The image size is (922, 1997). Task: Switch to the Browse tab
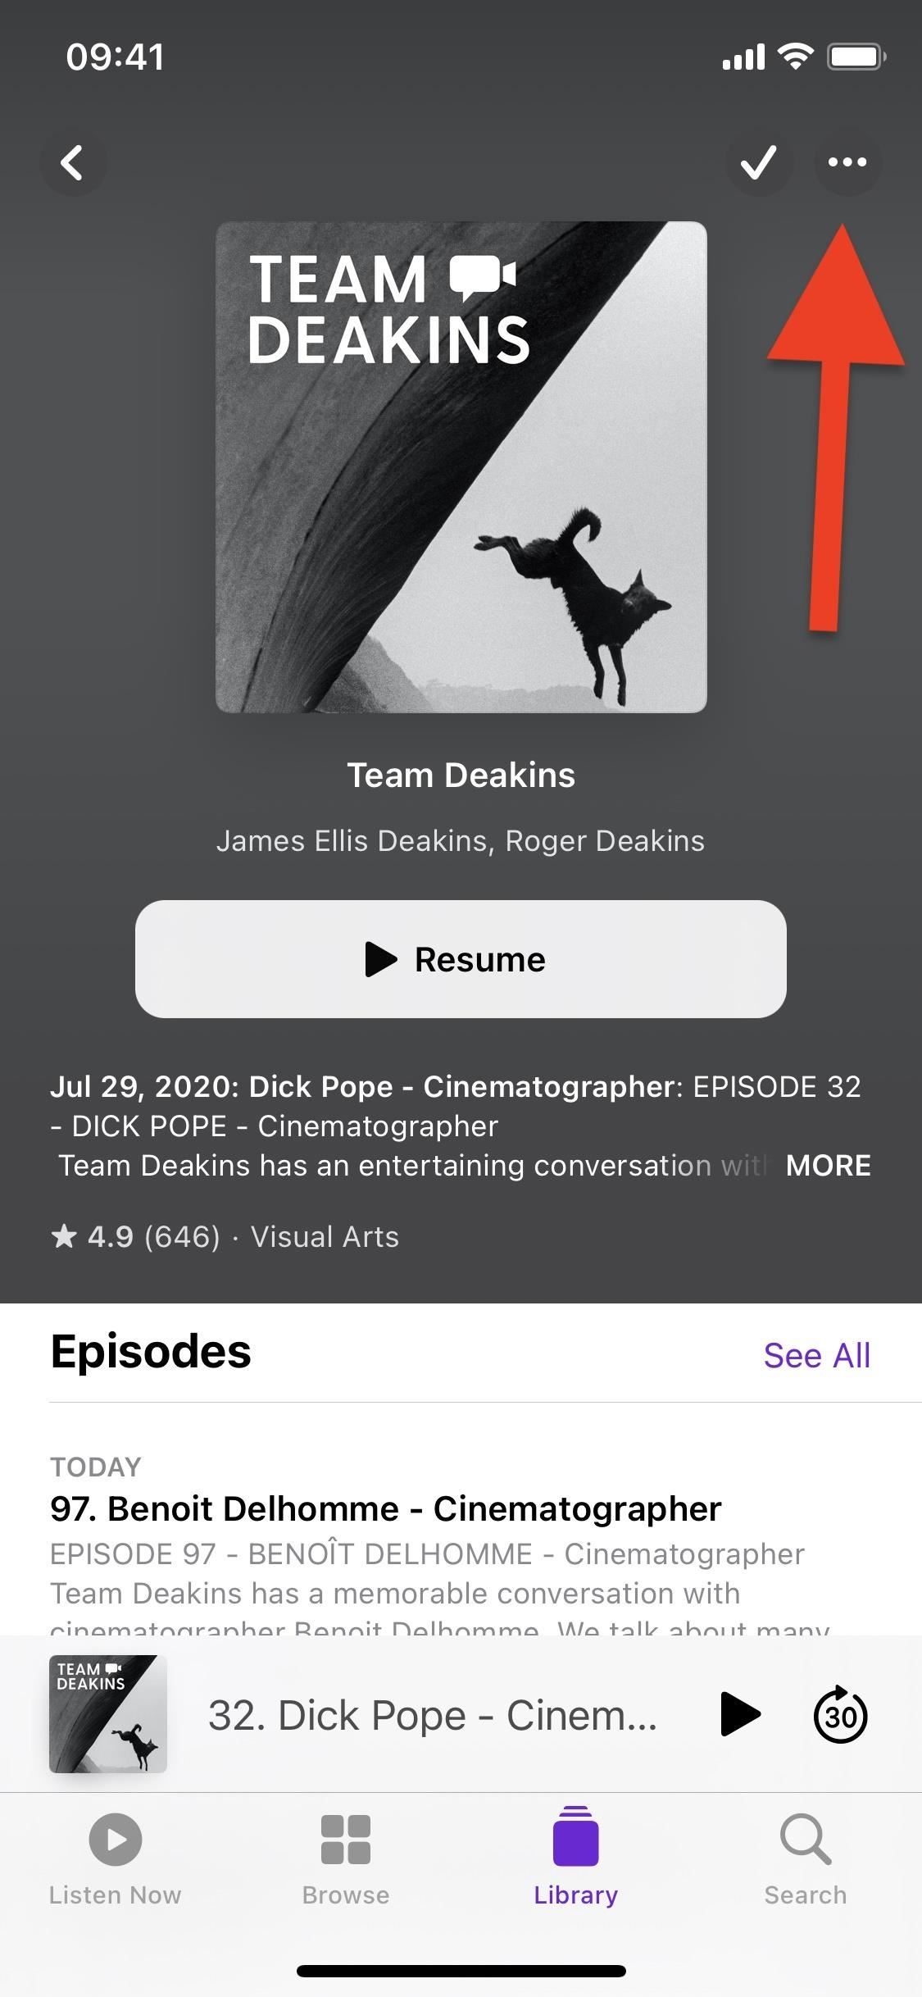(346, 1859)
